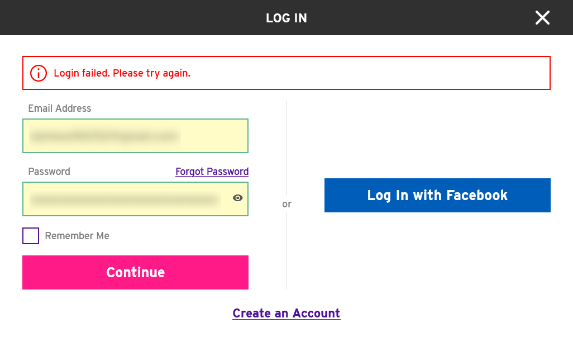
Task: Log In with Facebook
Action: point(437,195)
